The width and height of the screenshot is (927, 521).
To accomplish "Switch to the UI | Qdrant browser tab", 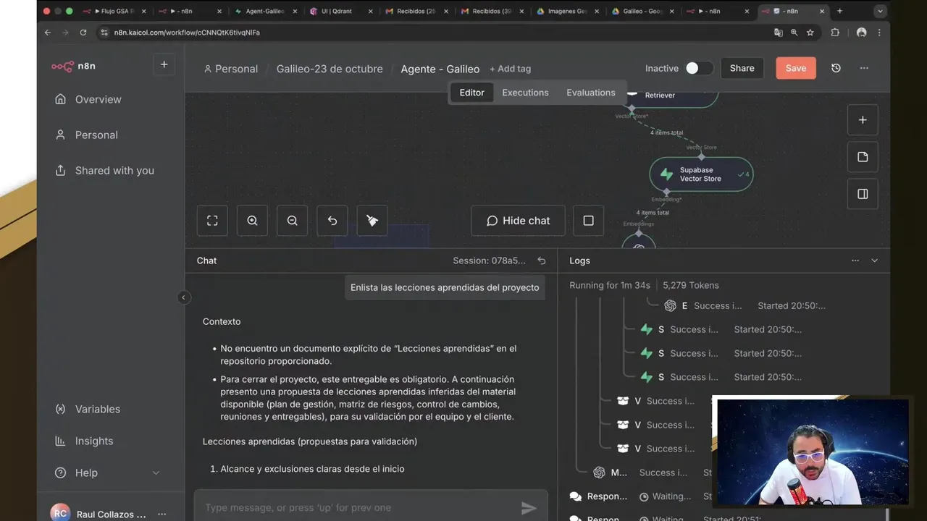I will coord(340,11).
